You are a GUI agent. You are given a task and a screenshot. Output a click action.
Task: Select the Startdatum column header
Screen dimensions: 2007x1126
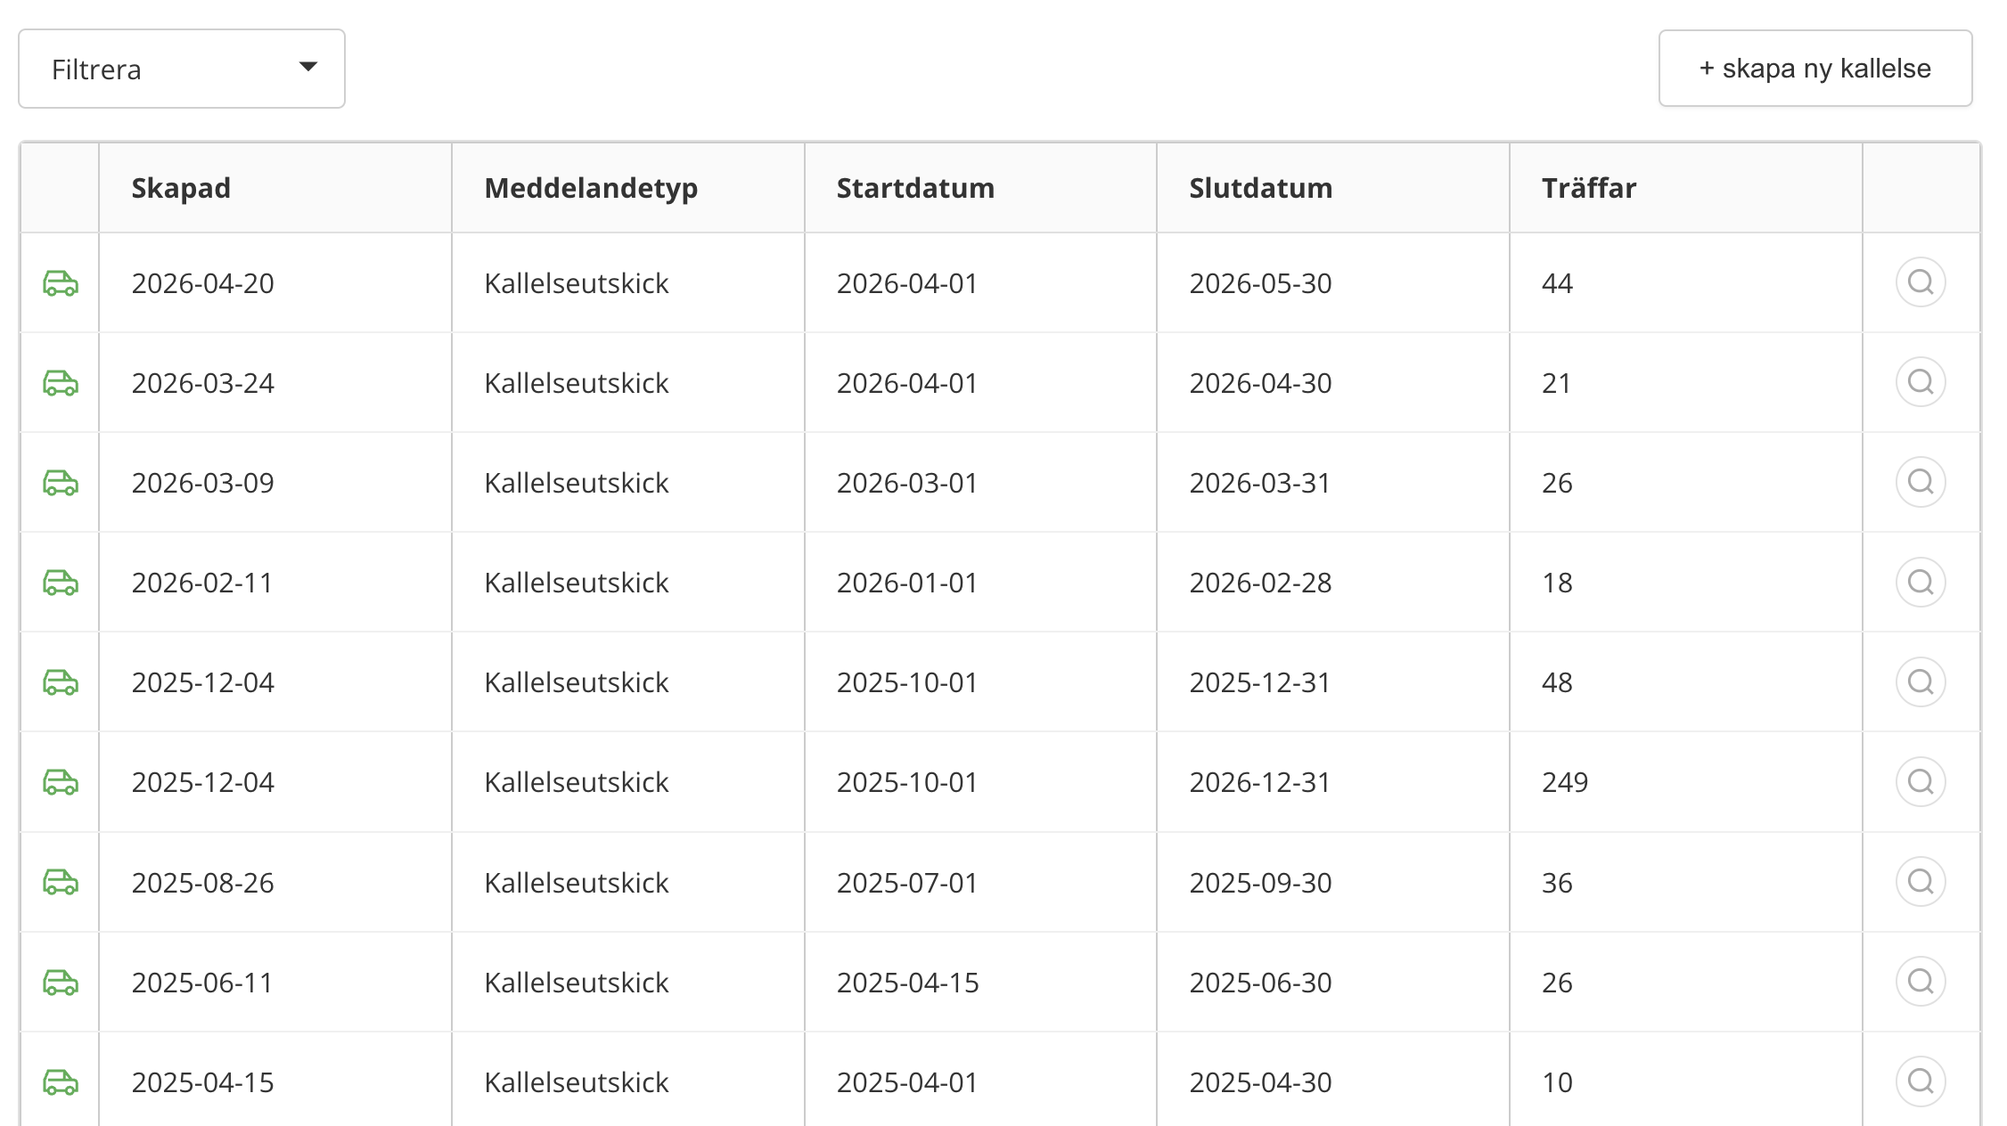pos(915,188)
